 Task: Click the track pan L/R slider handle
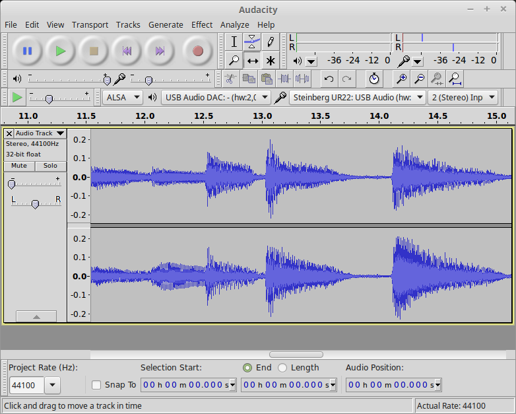pos(35,204)
